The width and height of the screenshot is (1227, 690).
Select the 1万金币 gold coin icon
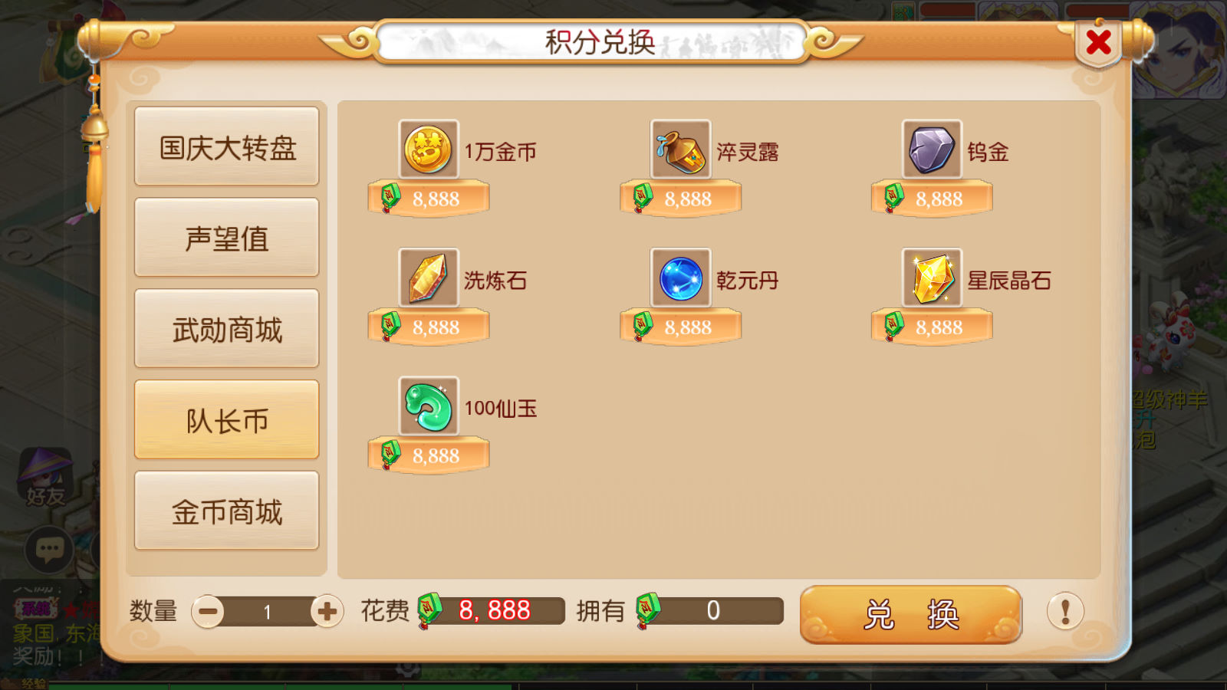429,149
